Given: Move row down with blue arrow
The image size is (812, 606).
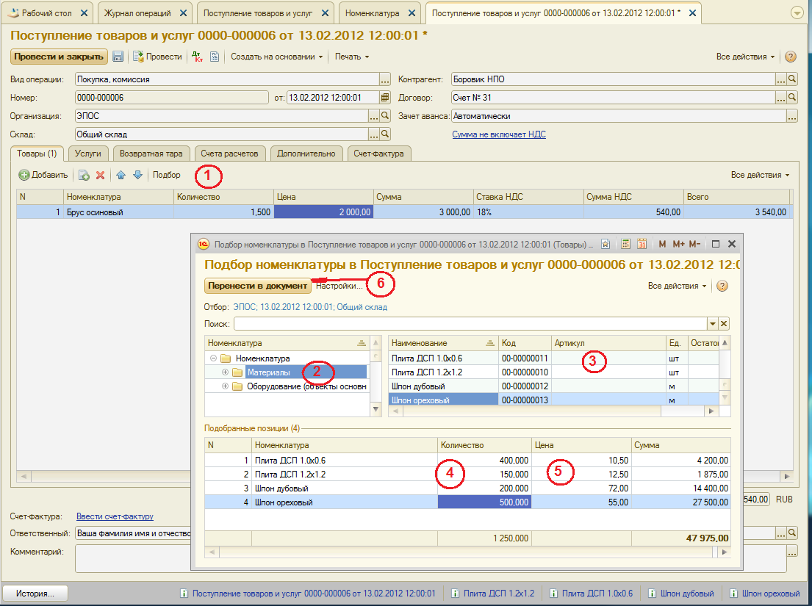Looking at the screenshot, I should click(x=137, y=175).
